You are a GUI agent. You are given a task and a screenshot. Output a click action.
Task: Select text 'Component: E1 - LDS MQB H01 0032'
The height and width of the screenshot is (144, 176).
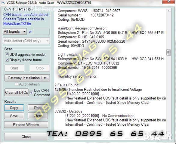88,63
